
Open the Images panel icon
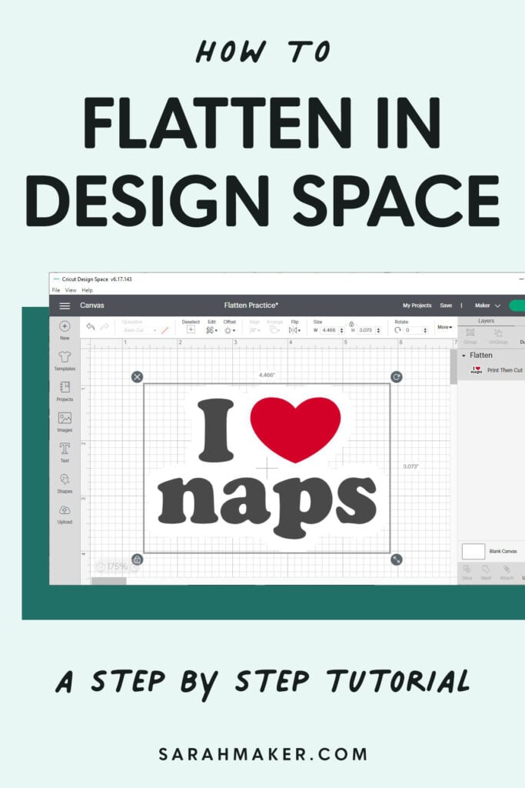click(65, 422)
